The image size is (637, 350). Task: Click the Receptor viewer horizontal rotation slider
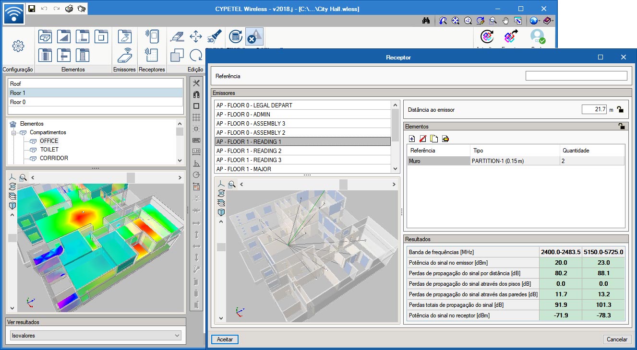click(x=343, y=184)
